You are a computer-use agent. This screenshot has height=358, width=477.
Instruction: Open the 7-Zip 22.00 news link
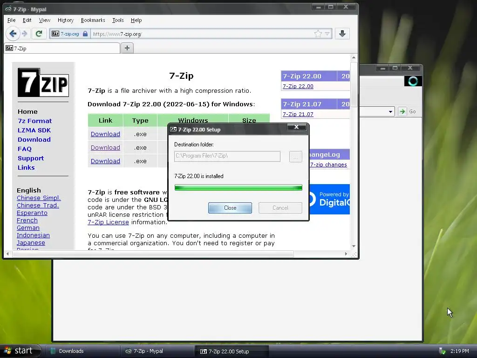coord(298,86)
